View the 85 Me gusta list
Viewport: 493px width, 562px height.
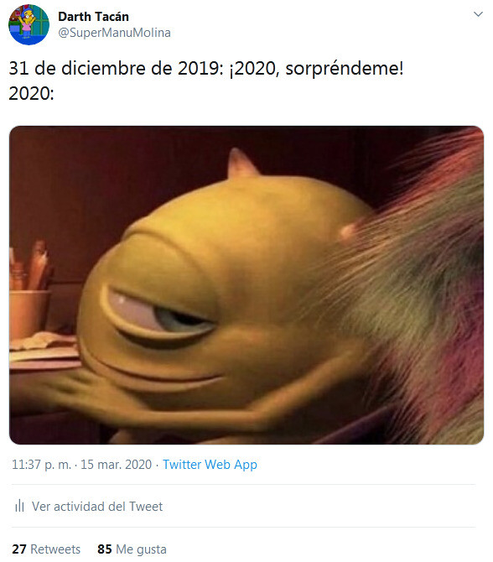click(x=132, y=549)
